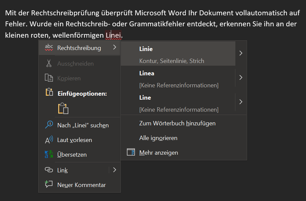Choose the large paste option clipboard button
Screen dimensions: 306x201
click(x=63, y=108)
